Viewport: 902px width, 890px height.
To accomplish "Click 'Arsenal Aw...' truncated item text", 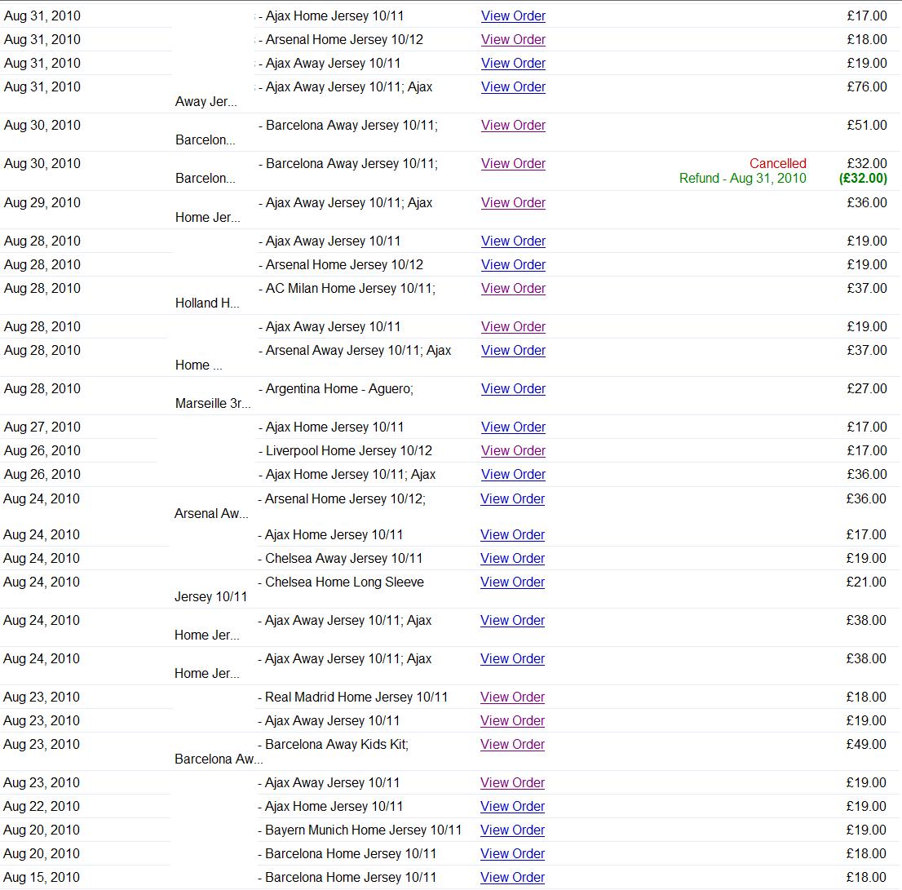I will (211, 514).
